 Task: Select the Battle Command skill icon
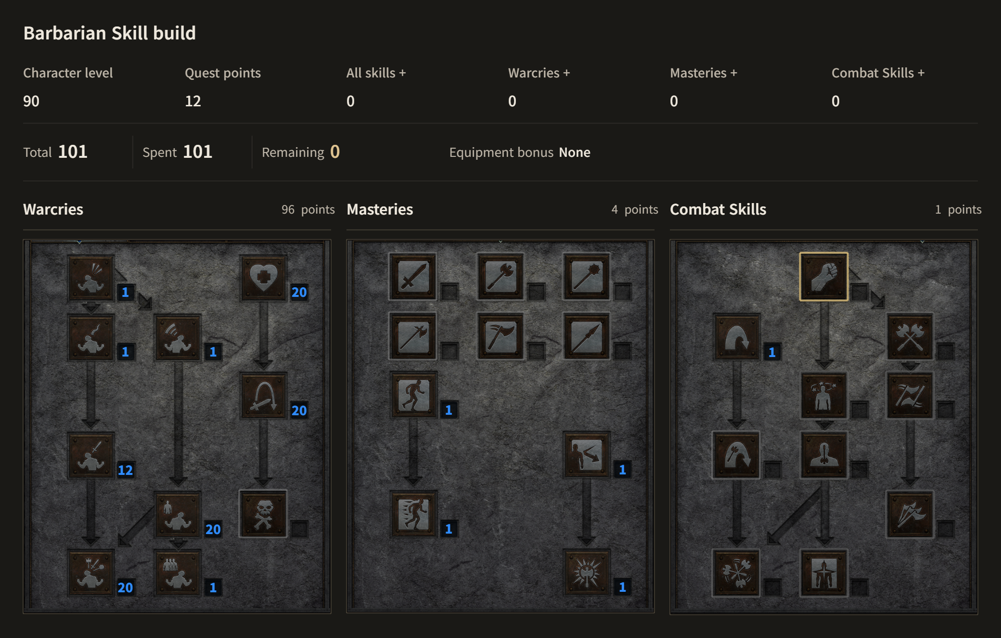tap(178, 573)
